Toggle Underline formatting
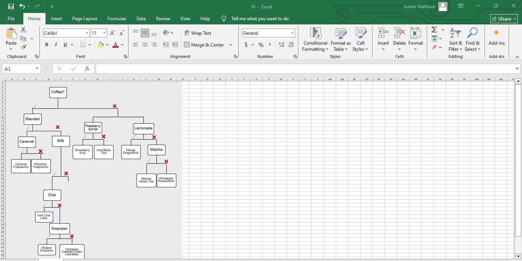The width and height of the screenshot is (522, 261). 64,45
